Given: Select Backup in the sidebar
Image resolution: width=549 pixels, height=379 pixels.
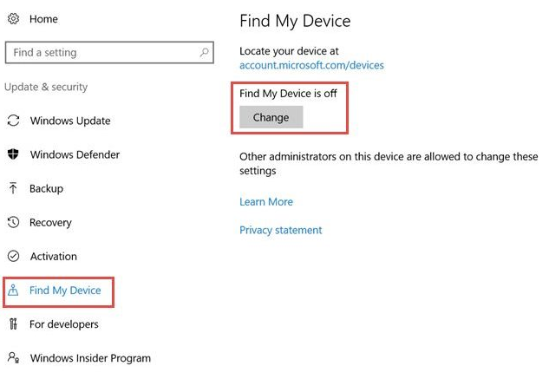Looking at the screenshot, I should tap(46, 188).
